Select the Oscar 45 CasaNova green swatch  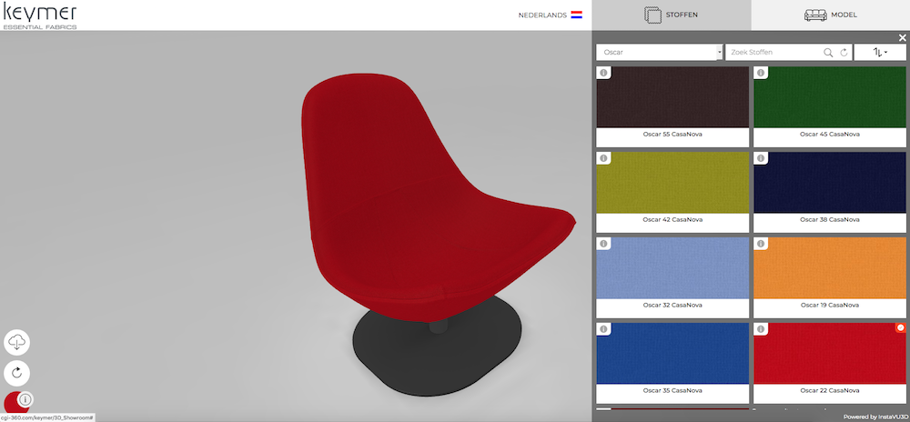[830, 96]
